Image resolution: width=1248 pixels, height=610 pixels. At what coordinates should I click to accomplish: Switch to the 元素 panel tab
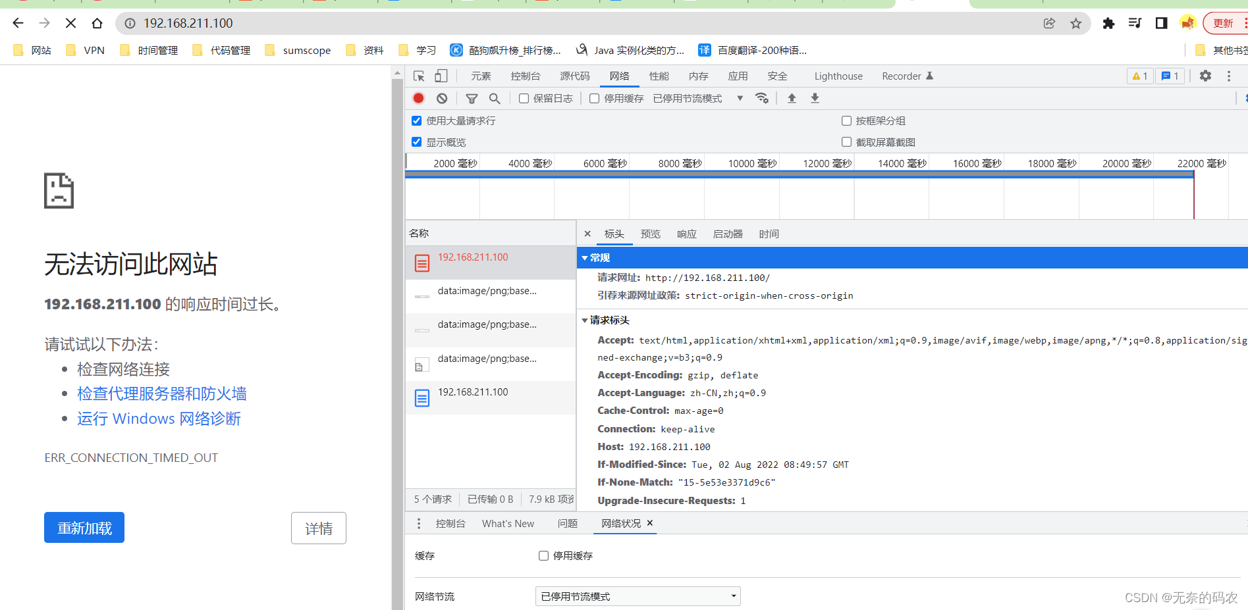[481, 76]
